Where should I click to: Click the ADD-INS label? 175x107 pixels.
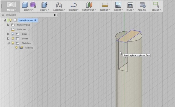(x=142, y=10)
